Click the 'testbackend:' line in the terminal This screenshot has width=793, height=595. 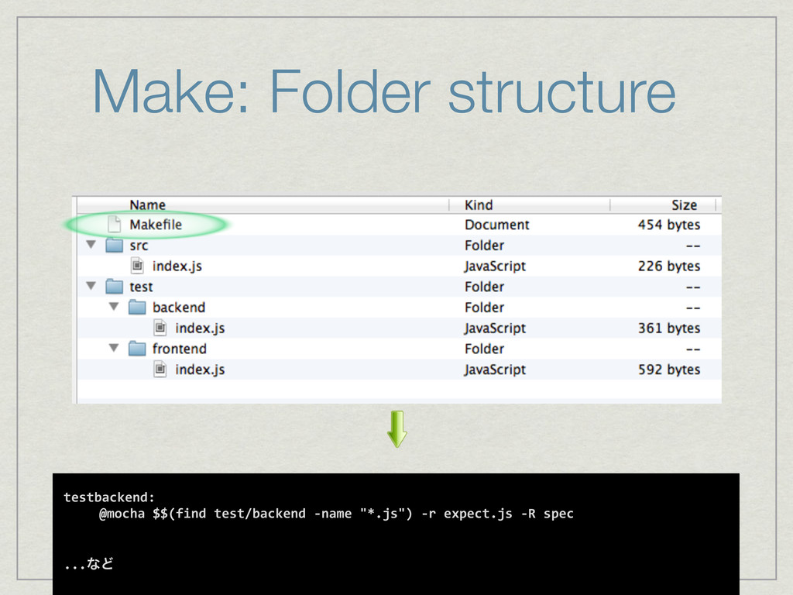point(109,497)
